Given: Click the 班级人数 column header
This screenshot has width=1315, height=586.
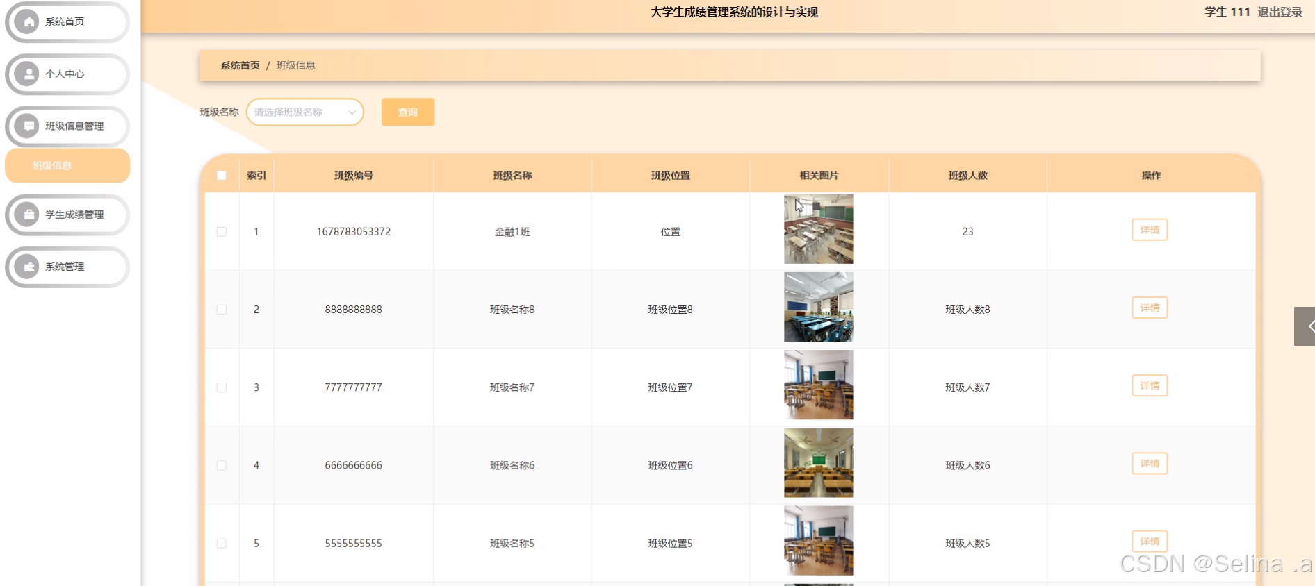Looking at the screenshot, I should point(968,176).
